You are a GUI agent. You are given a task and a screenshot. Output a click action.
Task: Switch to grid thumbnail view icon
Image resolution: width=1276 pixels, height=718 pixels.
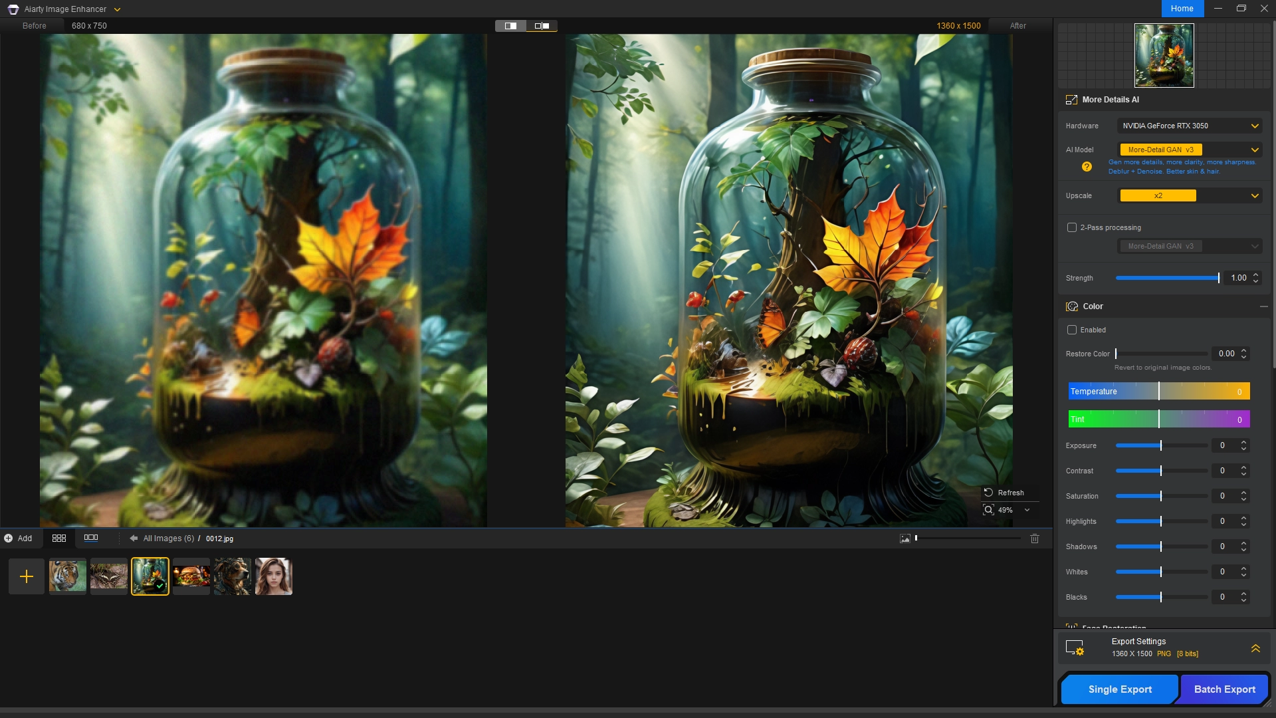pos(59,538)
